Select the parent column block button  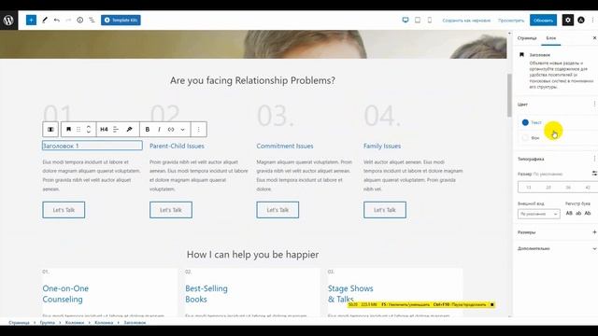click(x=50, y=129)
